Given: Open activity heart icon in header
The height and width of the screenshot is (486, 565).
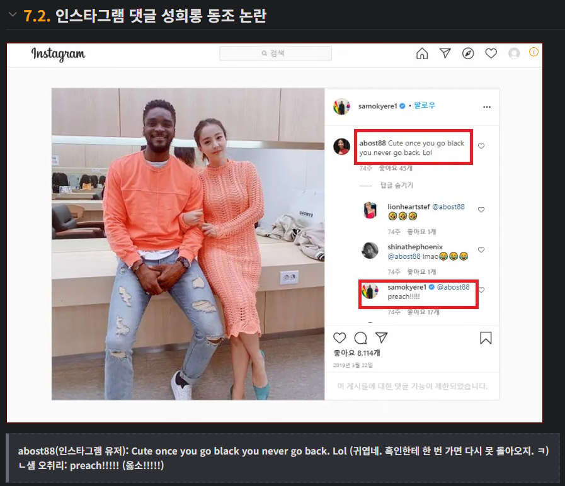Looking at the screenshot, I should [491, 54].
